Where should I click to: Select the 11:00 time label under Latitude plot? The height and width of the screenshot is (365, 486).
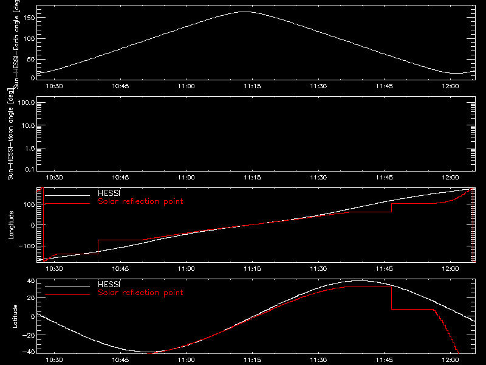[x=187, y=360]
